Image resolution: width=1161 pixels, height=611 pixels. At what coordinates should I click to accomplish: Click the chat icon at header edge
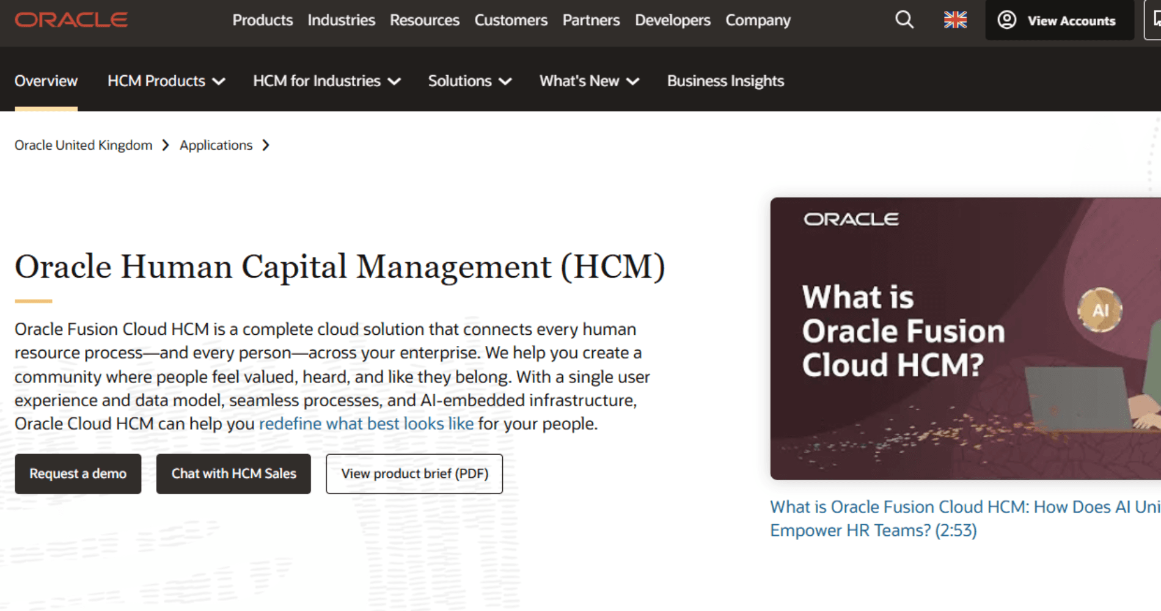1155,20
